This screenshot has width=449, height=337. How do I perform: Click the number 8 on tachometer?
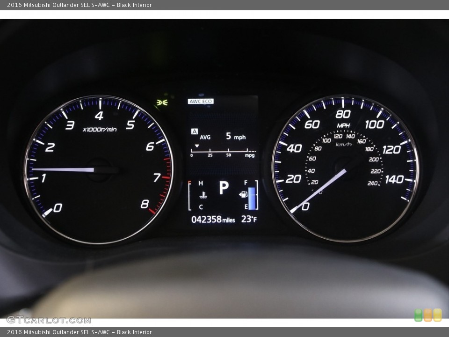point(145,204)
